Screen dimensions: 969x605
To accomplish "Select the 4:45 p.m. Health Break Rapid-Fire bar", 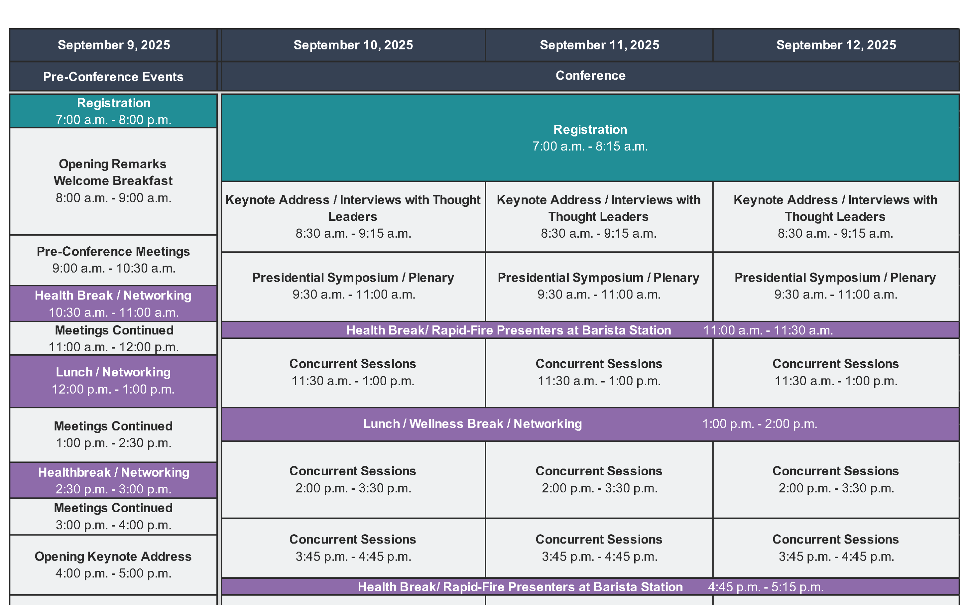I will click(x=590, y=587).
